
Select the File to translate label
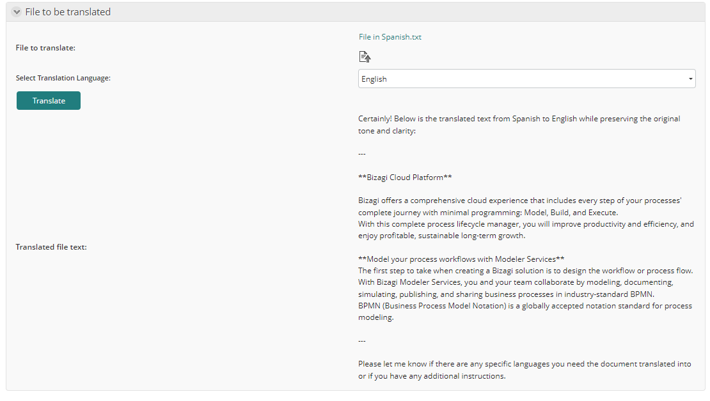(45, 48)
